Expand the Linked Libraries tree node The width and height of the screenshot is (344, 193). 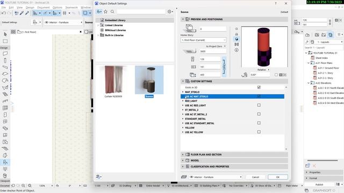(98, 25)
